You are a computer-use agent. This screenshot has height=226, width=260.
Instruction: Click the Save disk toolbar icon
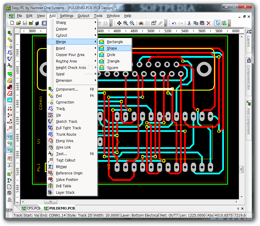tap(25, 23)
